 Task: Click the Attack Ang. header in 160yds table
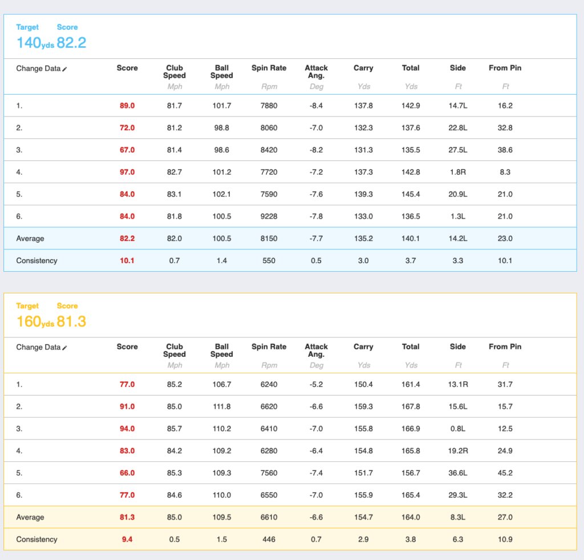click(316, 350)
